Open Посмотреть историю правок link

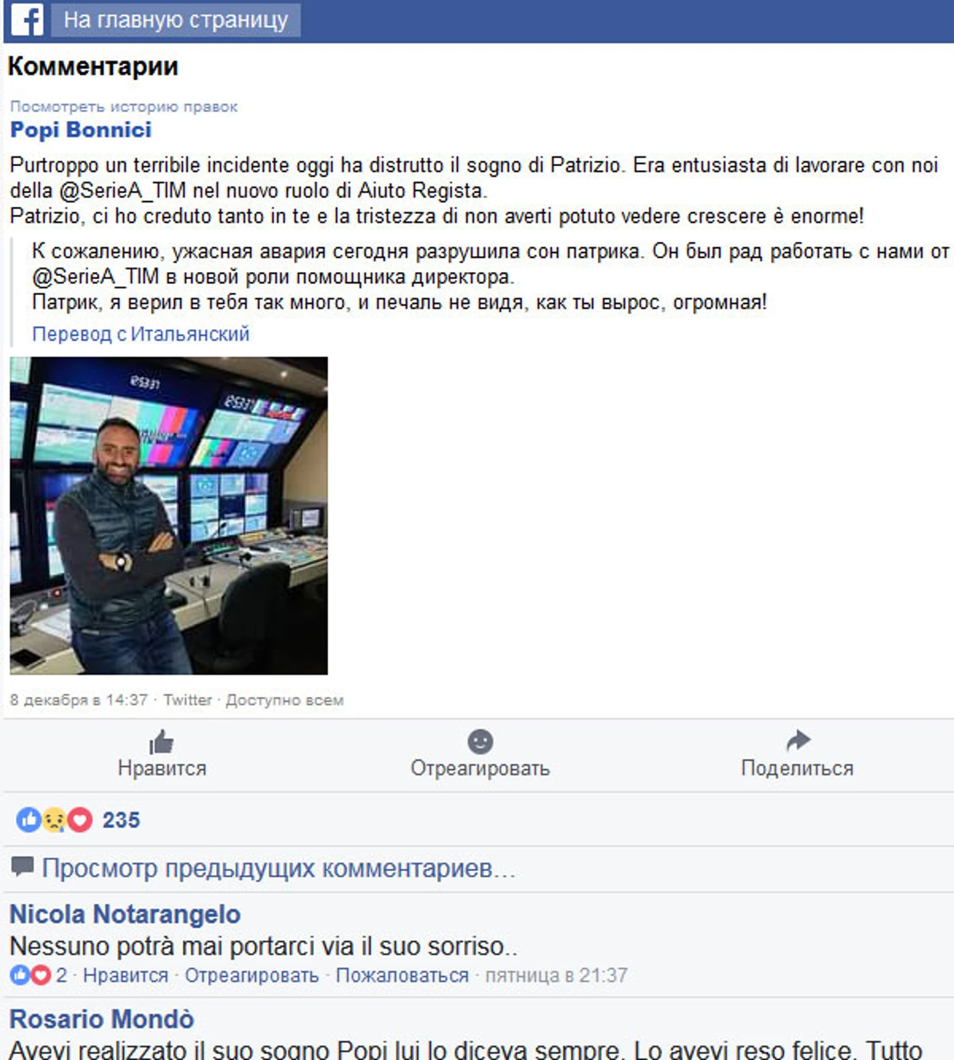123,107
